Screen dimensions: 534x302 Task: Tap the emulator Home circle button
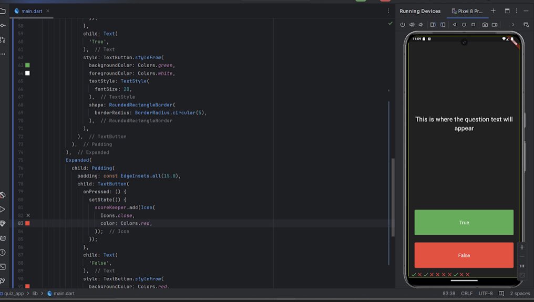(464, 25)
